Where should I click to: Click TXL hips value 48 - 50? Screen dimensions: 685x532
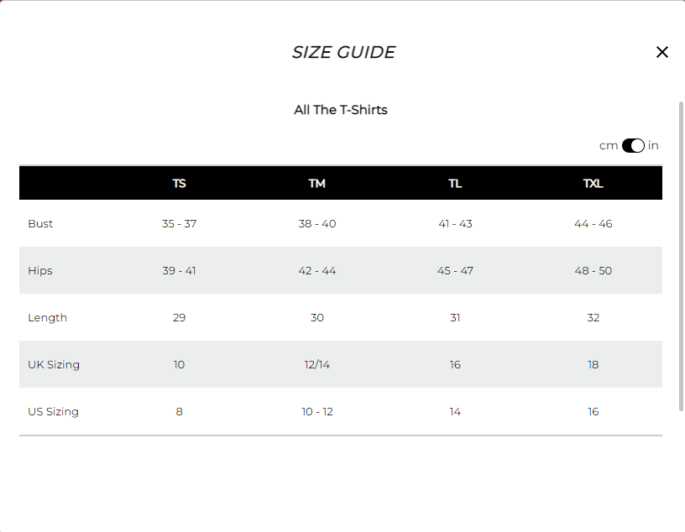coord(593,271)
